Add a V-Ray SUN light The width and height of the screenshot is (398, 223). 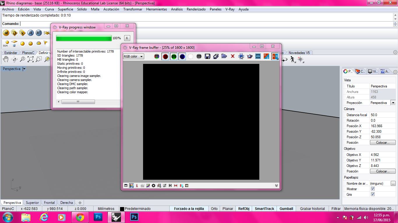tap(6, 44)
